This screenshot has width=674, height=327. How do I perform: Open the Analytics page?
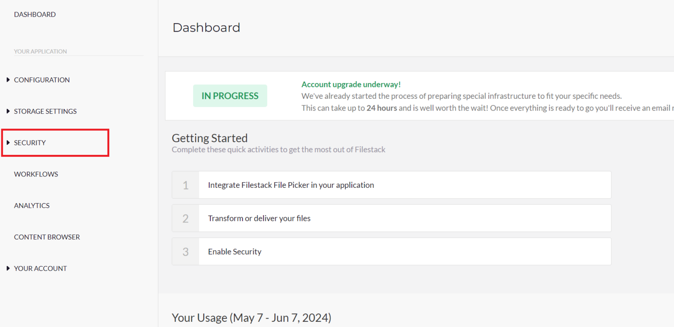click(x=32, y=205)
